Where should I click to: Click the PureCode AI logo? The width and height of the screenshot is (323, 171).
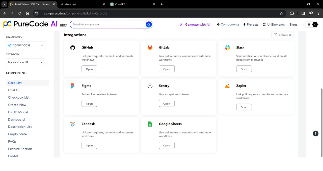point(30,24)
